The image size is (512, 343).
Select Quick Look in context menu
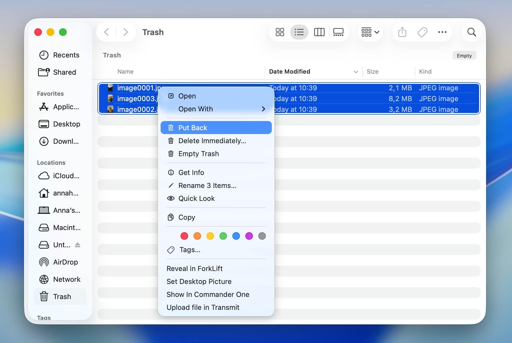[216, 198]
